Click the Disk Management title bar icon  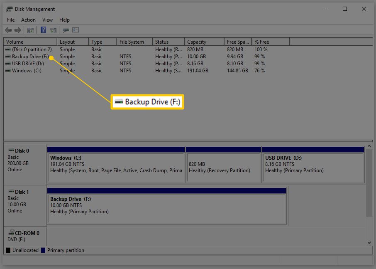point(10,9)
